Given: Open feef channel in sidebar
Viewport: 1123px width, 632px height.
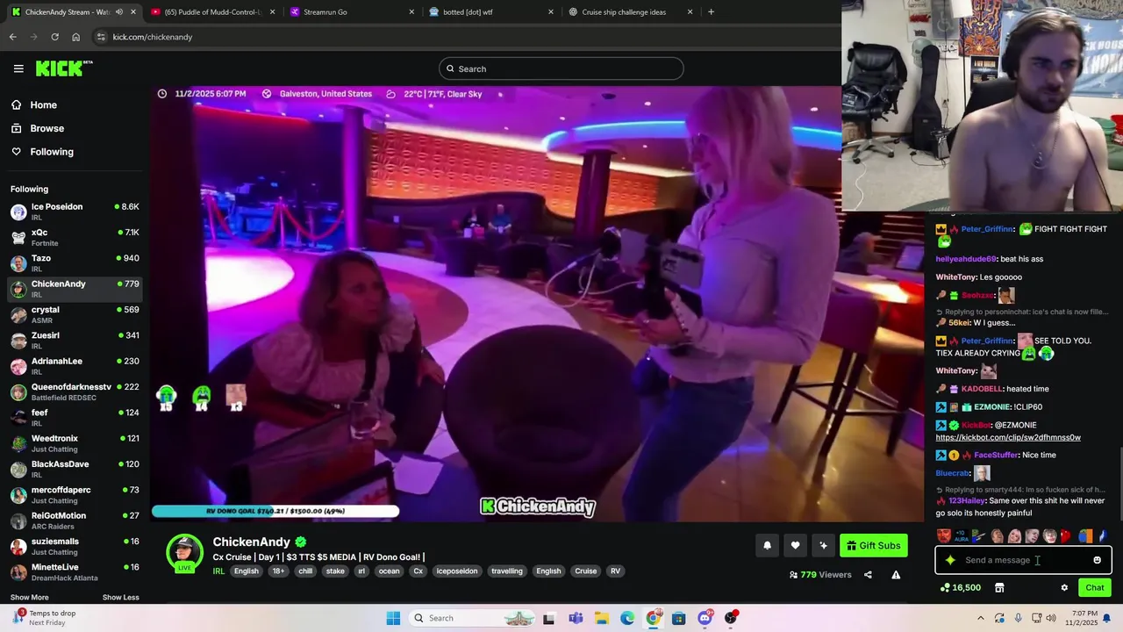Looking at the screenshot, I should [75, 417].
